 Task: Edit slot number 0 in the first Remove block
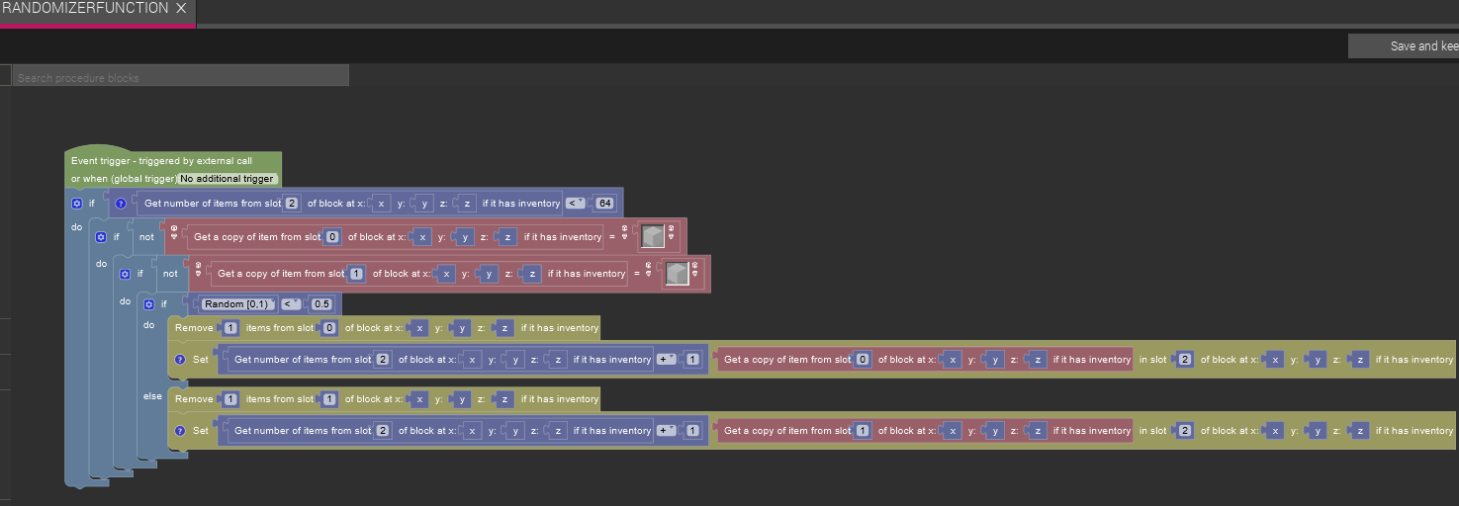coord(329,328)
